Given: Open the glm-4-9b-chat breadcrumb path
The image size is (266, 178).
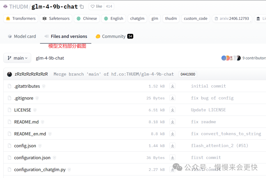Looking at the screenshot, I should click(x=50, y=58).
